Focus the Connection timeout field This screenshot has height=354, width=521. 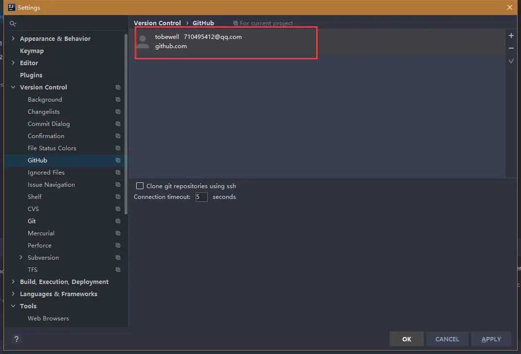point(201,197)
